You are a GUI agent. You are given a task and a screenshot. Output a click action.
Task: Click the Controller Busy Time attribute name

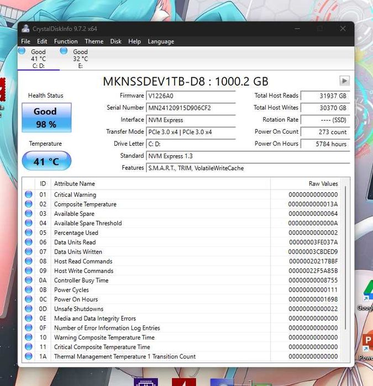[x=81, y=281]
